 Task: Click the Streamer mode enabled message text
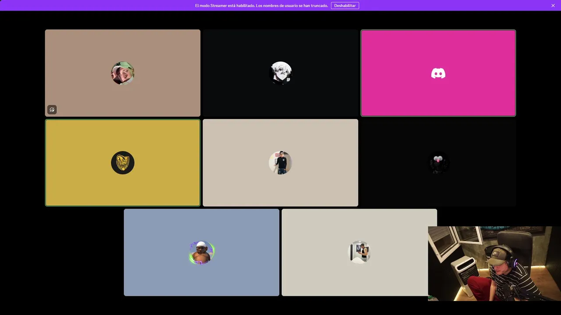tap(261, 6)
